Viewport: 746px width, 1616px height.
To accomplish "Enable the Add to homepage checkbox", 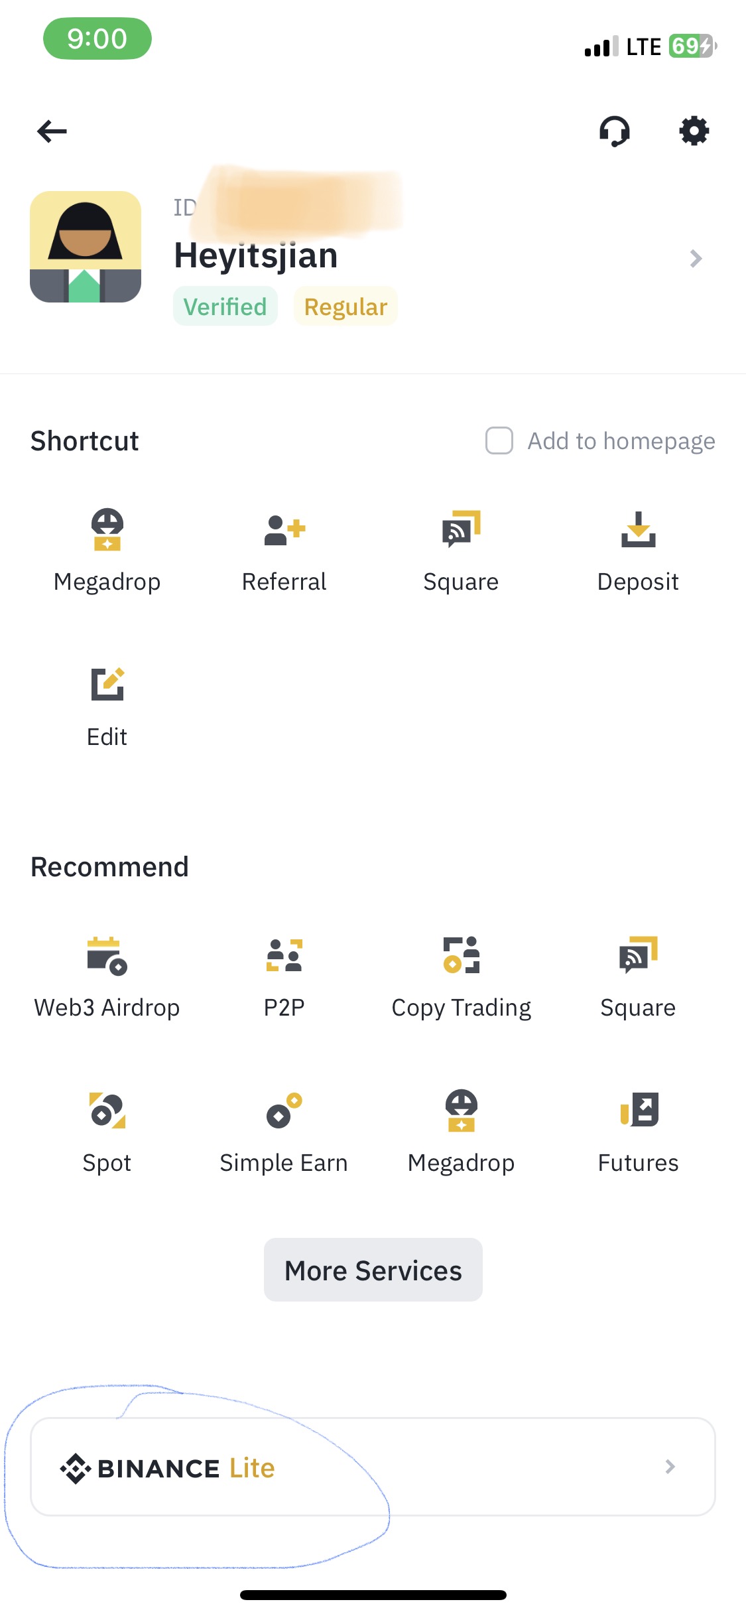I will [499, 440].
